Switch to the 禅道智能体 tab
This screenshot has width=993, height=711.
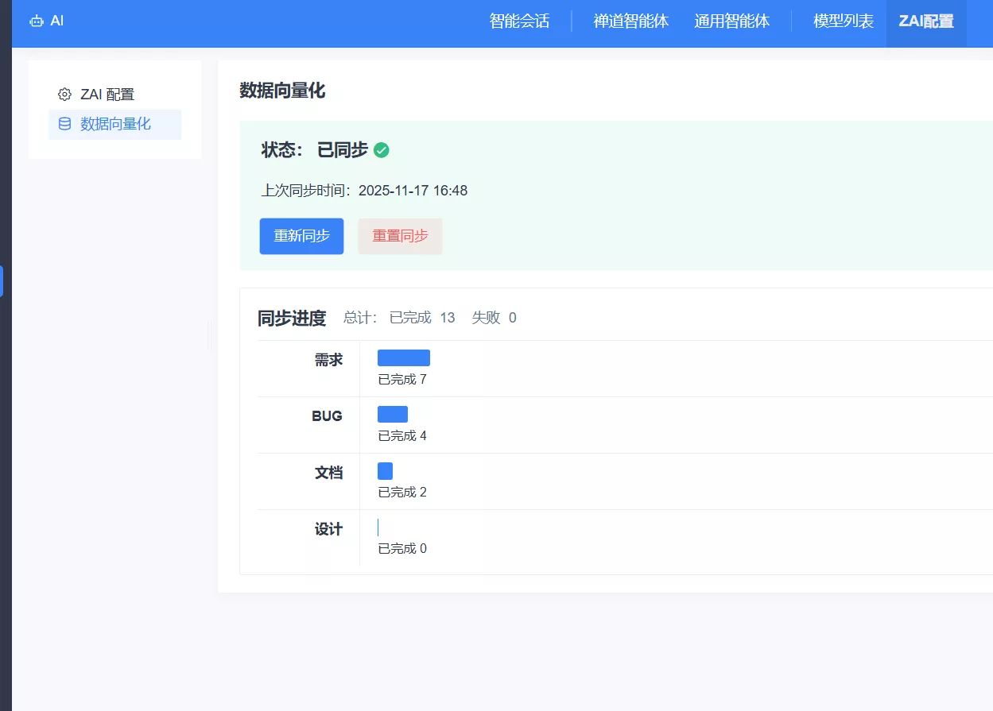(630, 21)
